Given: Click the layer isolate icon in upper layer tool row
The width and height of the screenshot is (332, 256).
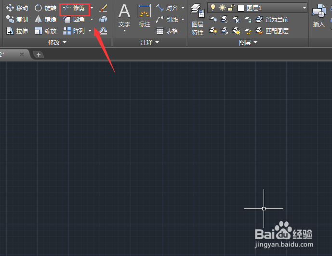Looking at the screenshot, I should (225, 19).
